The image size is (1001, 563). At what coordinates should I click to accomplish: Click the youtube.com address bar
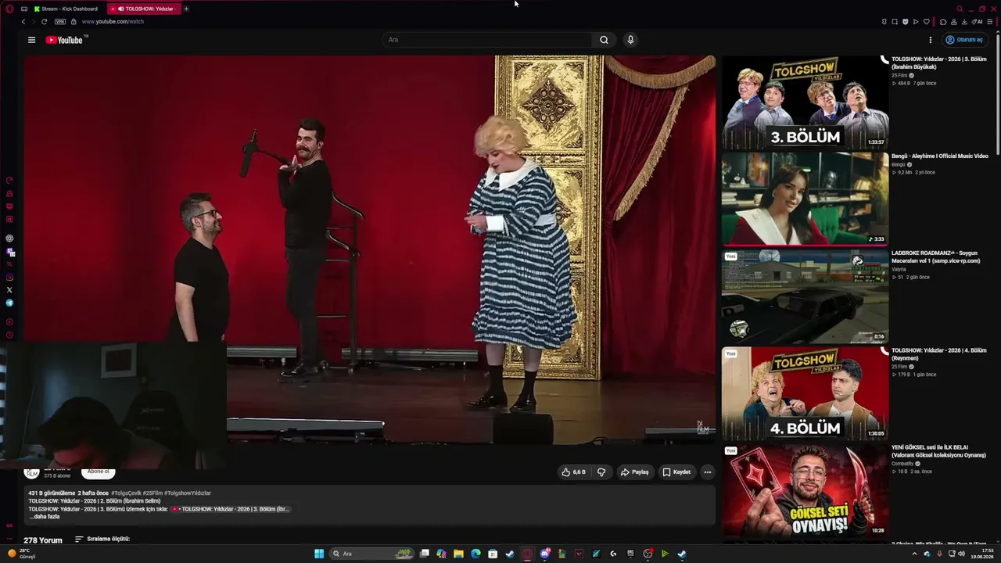point(113,22)
